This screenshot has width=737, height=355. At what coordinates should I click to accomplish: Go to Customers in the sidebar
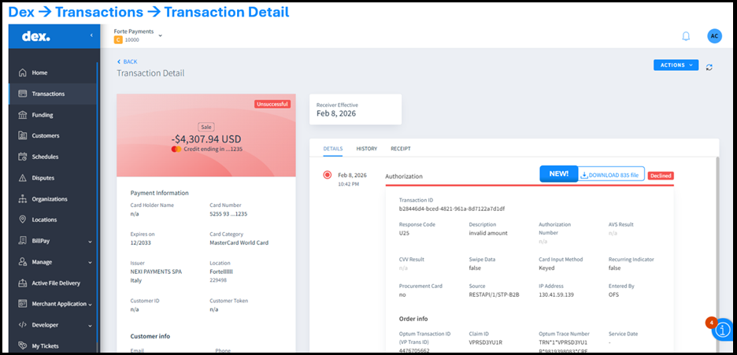pos(45,135)
